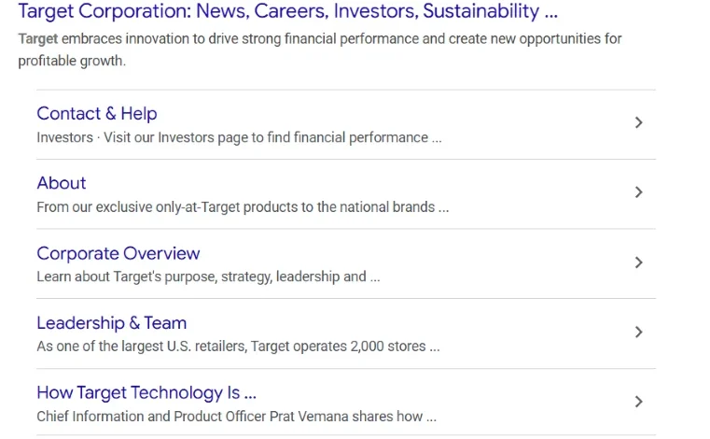710x439 pixels.
Task: Expand the Leadership & Team chevron arrow
Action: coord(638,332)
